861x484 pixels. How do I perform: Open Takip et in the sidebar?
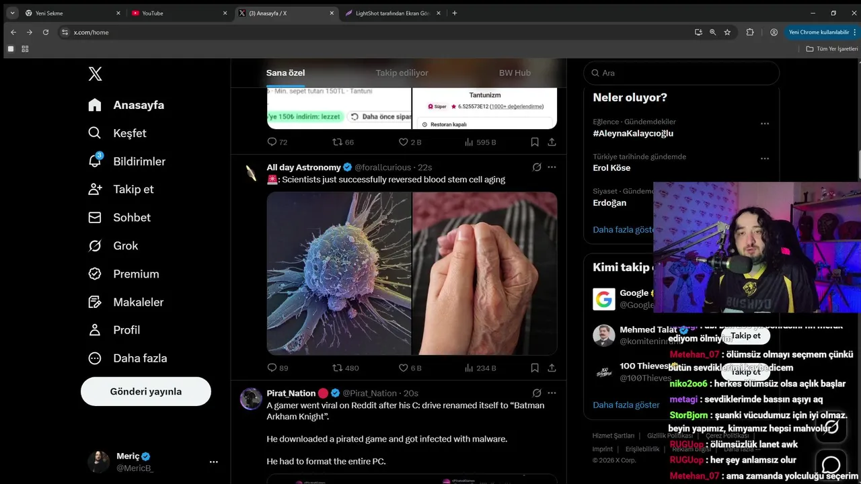pyautogui.click(x=121, y=189)
